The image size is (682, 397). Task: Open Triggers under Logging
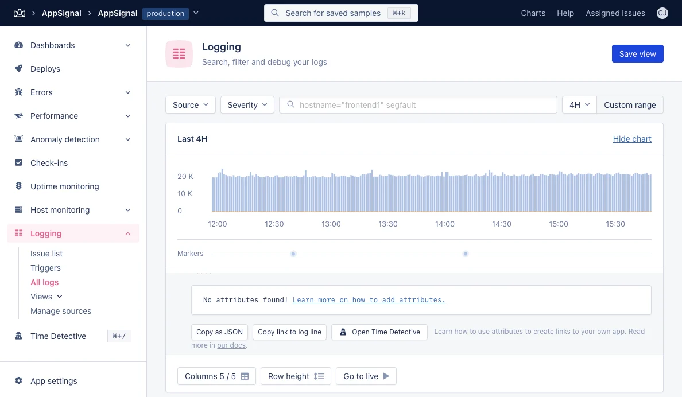point(46,268)
